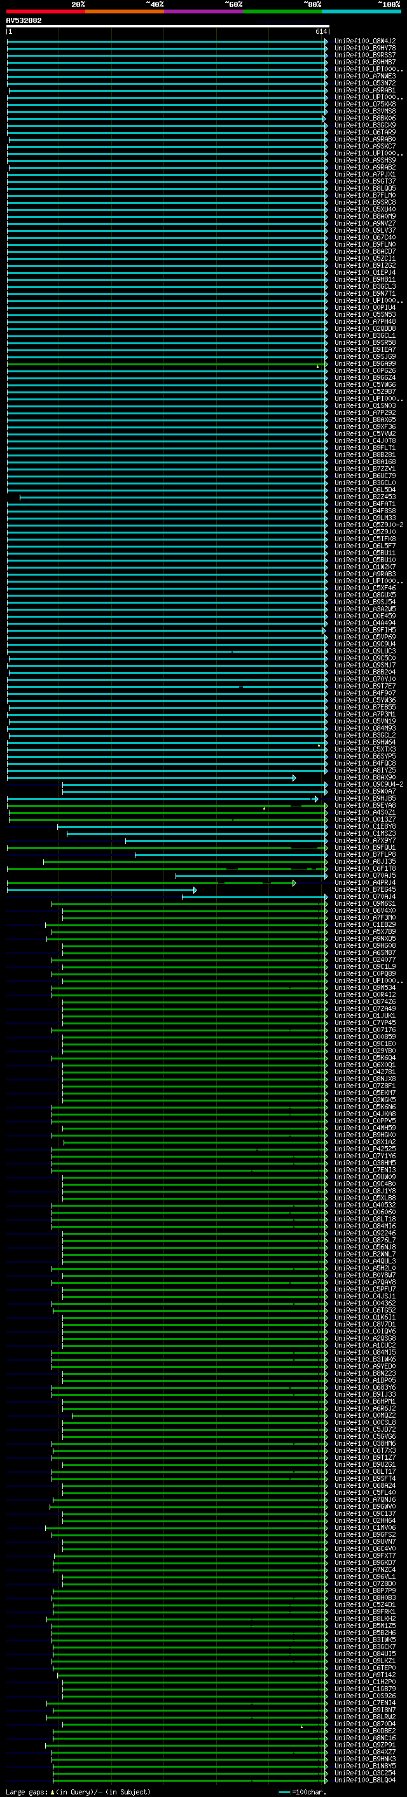
Task: Select the UniRef100_C6TEP0 label
Action: (x=365, y=1669)
